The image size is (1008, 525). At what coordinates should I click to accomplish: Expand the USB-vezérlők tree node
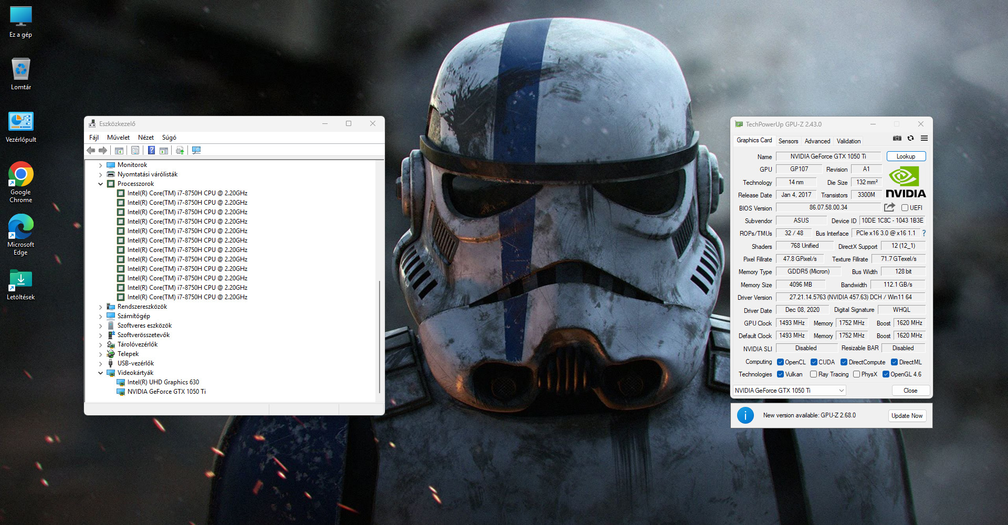100,363
